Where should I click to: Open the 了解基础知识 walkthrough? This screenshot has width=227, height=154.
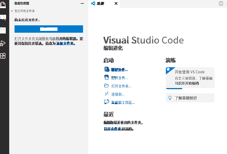point(190,98)
